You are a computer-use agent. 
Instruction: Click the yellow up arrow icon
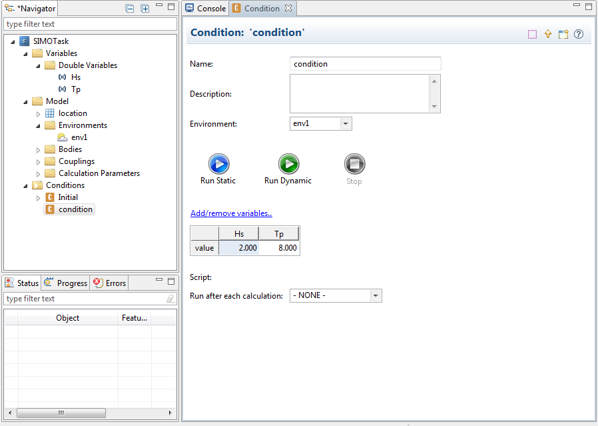click(548, 34)
